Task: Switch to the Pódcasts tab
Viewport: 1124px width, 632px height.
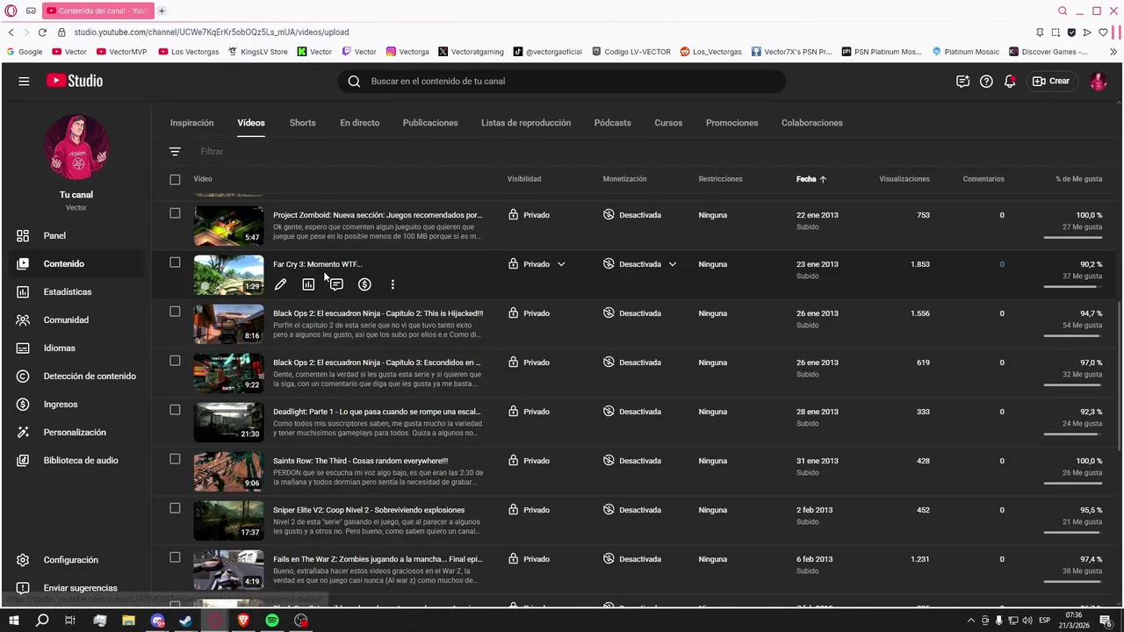Action: 612,123
